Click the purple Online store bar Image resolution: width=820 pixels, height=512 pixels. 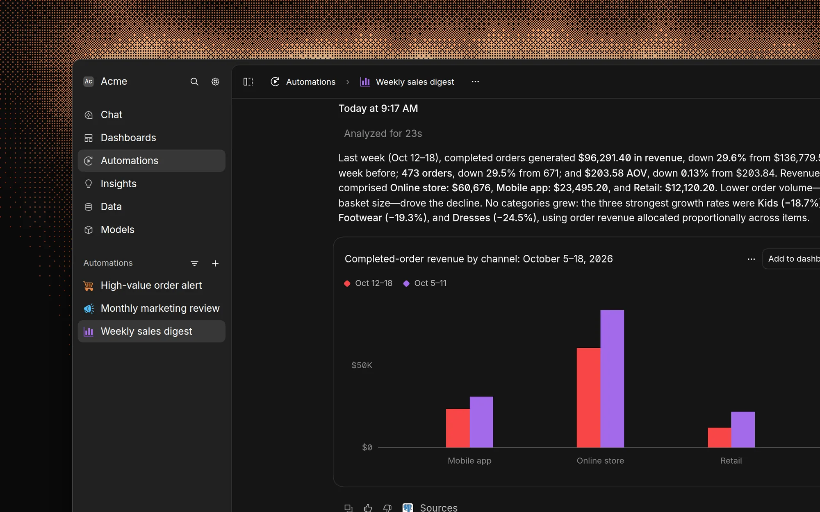pos(612,378)
